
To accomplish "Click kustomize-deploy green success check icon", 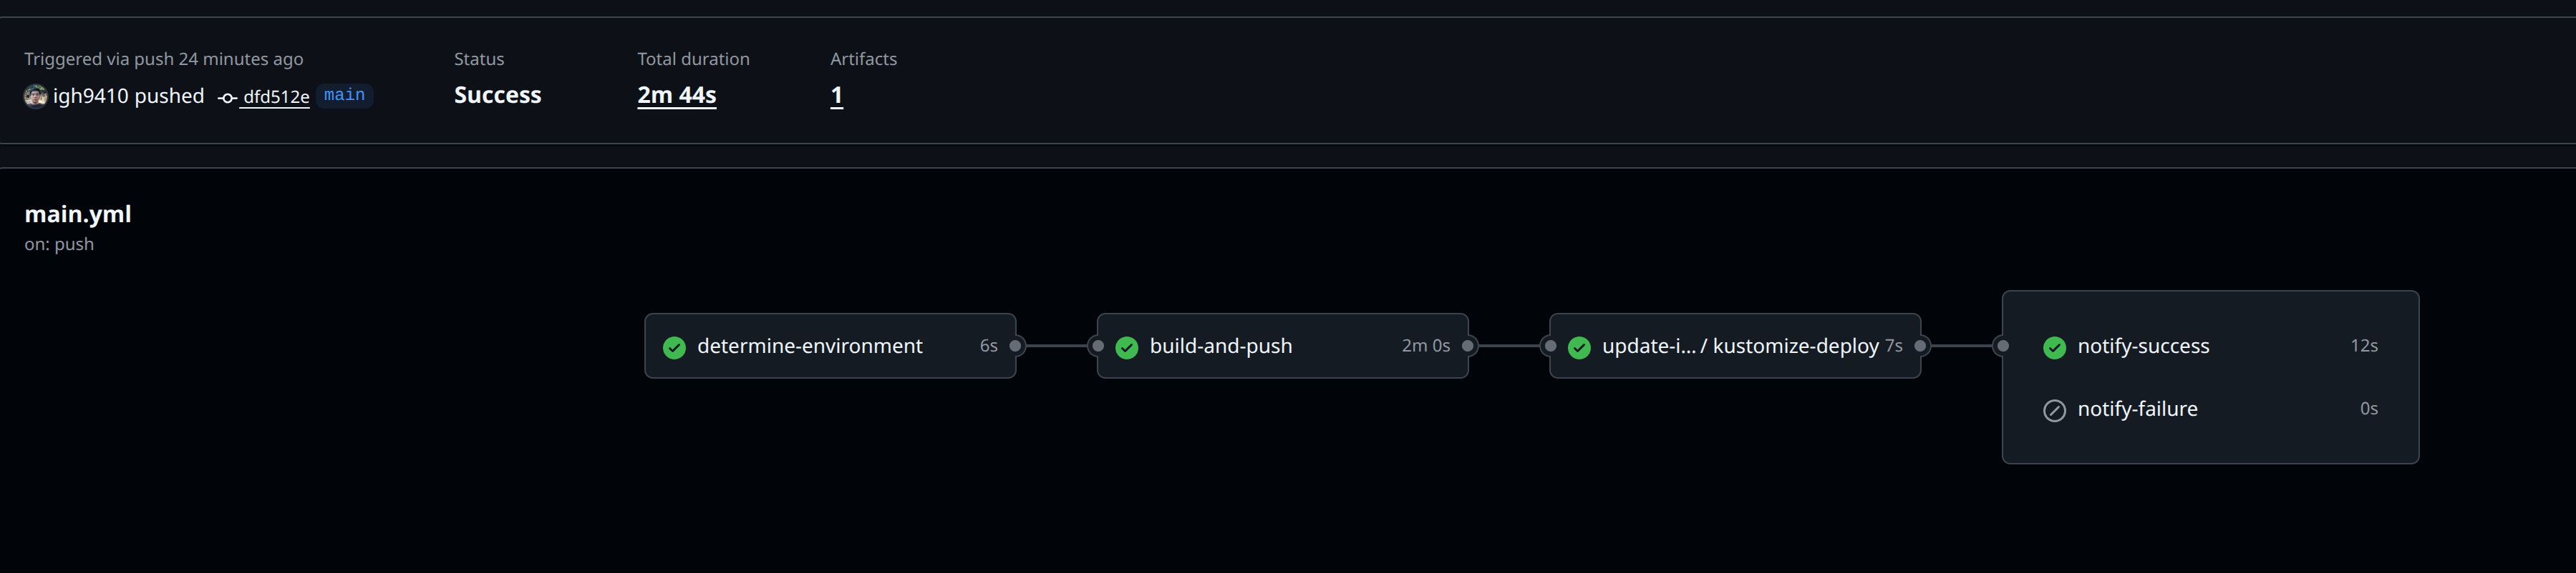I will [1579, 347].
